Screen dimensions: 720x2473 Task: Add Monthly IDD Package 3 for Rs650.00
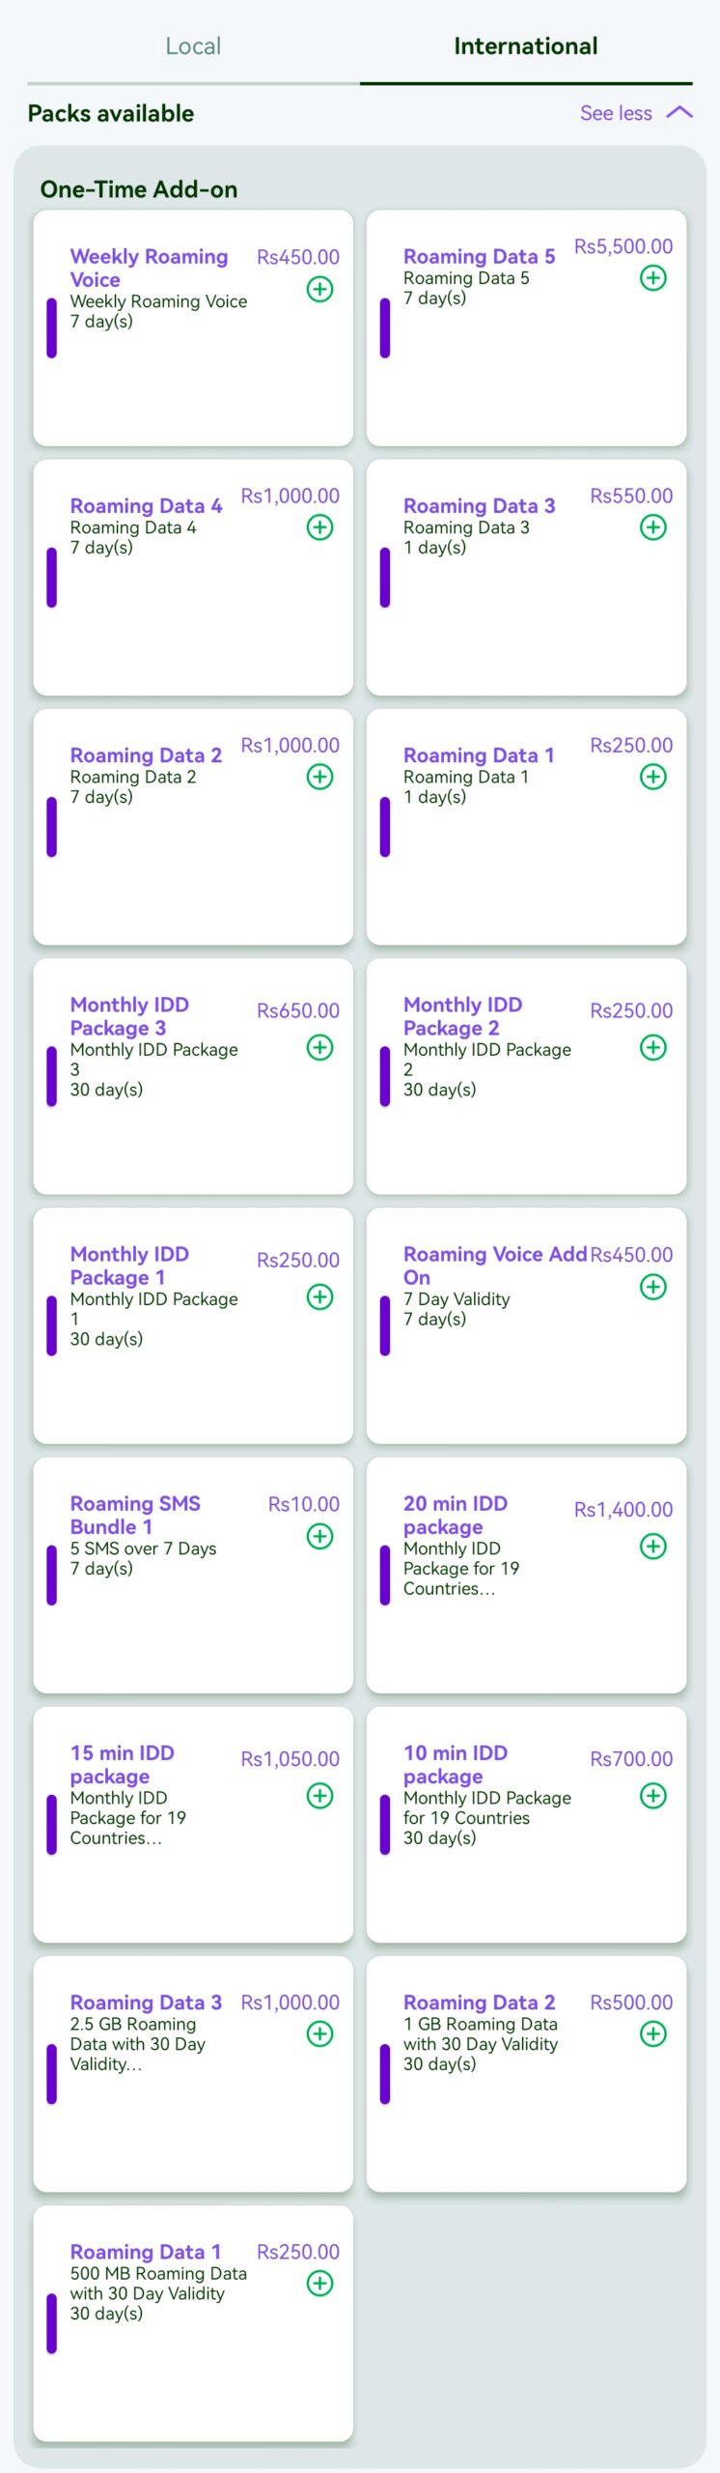(319, 1047)
